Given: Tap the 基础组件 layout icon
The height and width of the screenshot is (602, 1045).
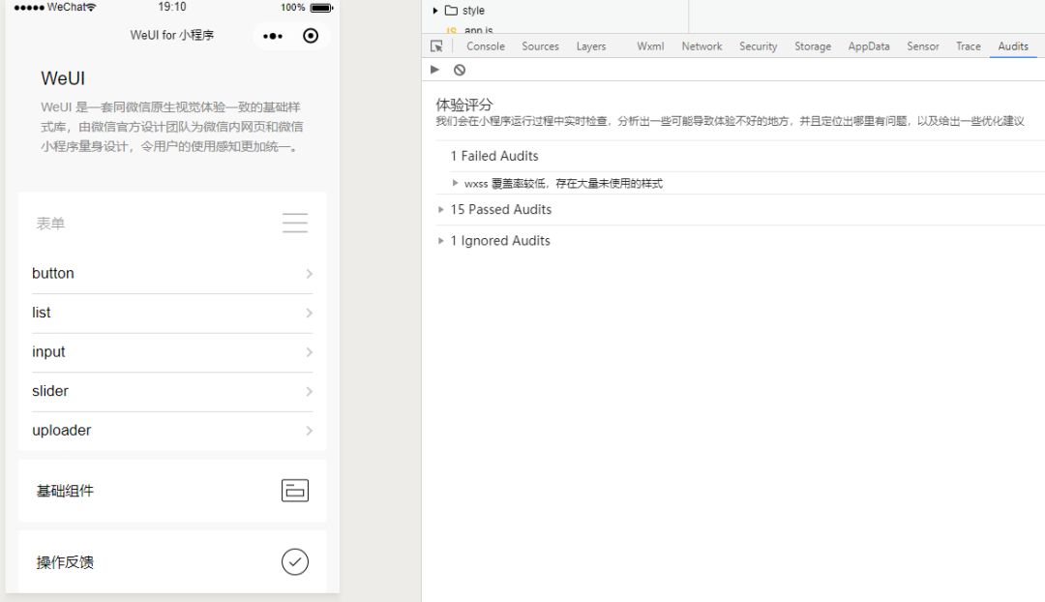Looking at the screenshot, I should tap(294, 491).
